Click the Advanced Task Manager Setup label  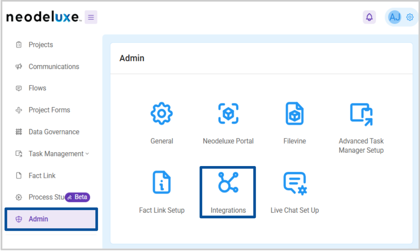point(361,145)
